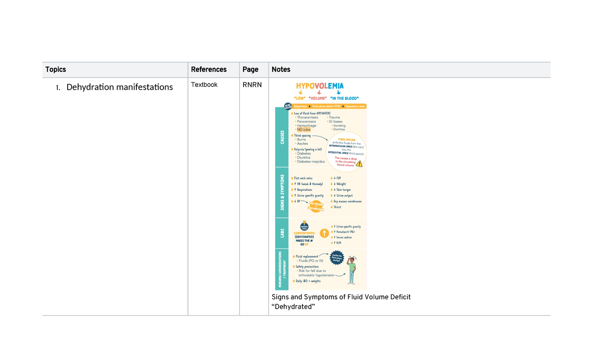Click the Topics column header

(x=55, y=70)
